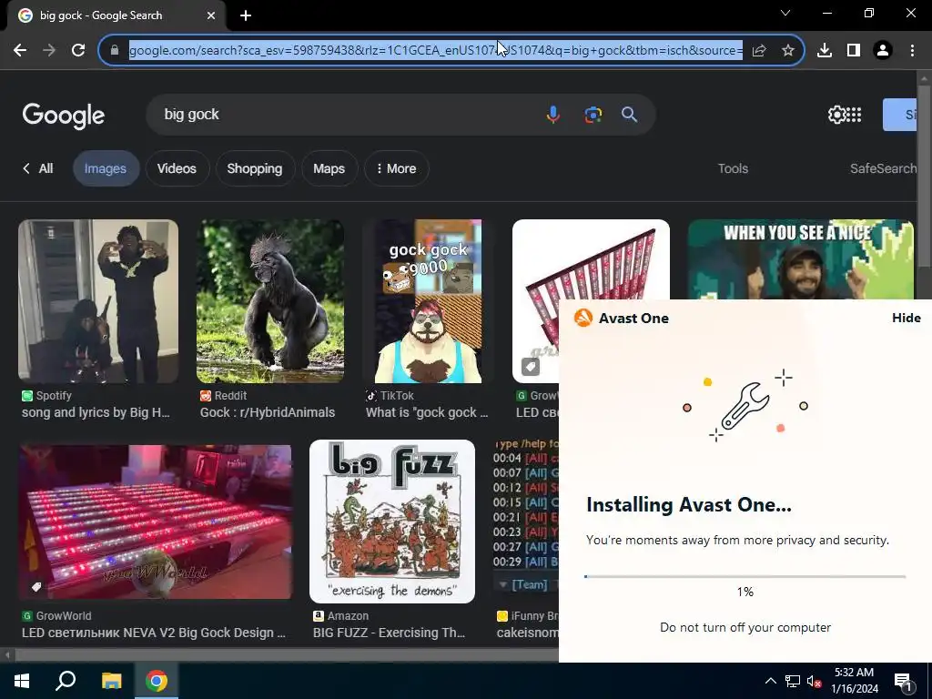This screenshot has width=932, height=699.
Task: Open 'LED светильник NEVA V2 Big Gock' link
Action: pyautogui.click(x=153, y=633)
